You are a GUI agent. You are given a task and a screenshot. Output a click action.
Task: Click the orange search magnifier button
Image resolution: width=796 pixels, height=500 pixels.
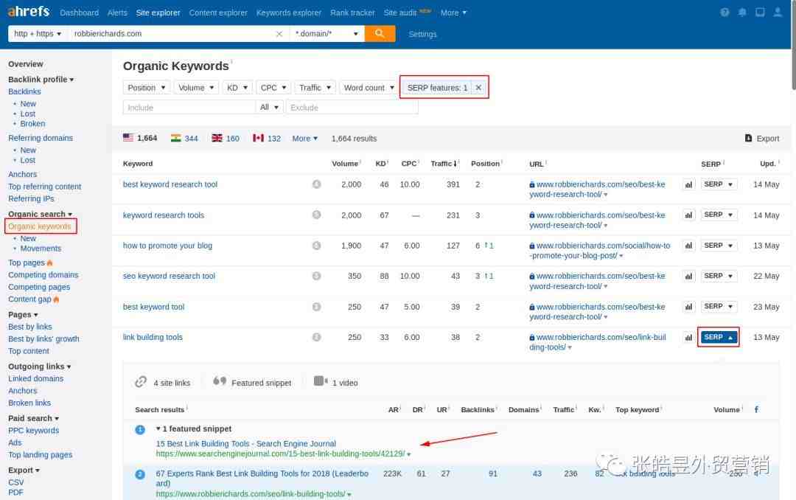(380, 33)
